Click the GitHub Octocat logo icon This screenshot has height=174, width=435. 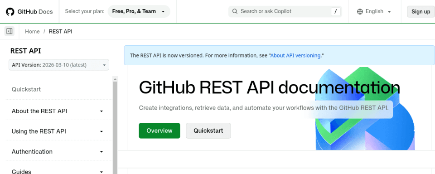pyautogui.click(x=10, y=12)
